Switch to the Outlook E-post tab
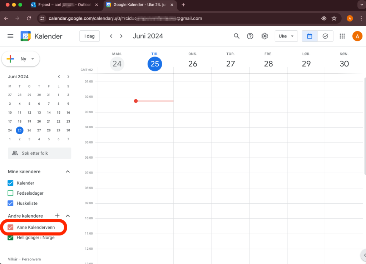Viewport: 366px width, 264px height. point(64,5)
